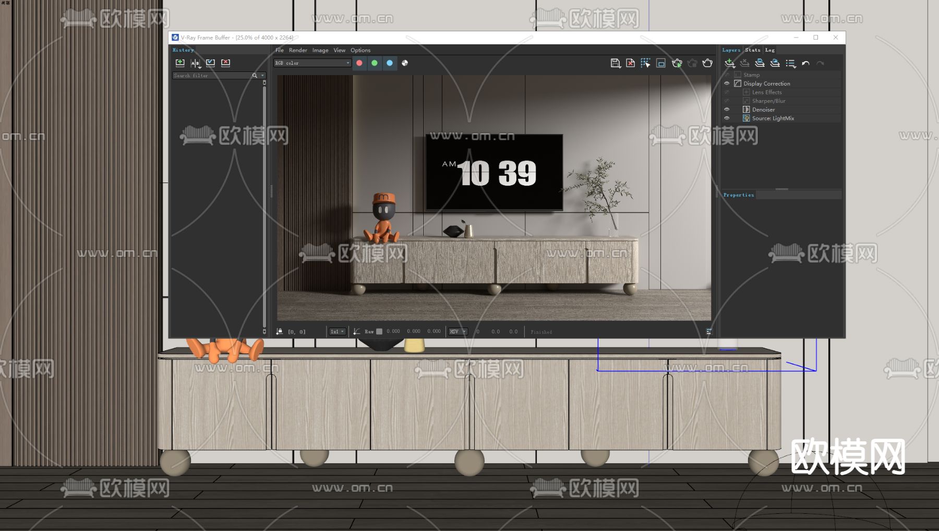Open the Render menu
This screenshot has height=531, width=939.
(298, 50)
